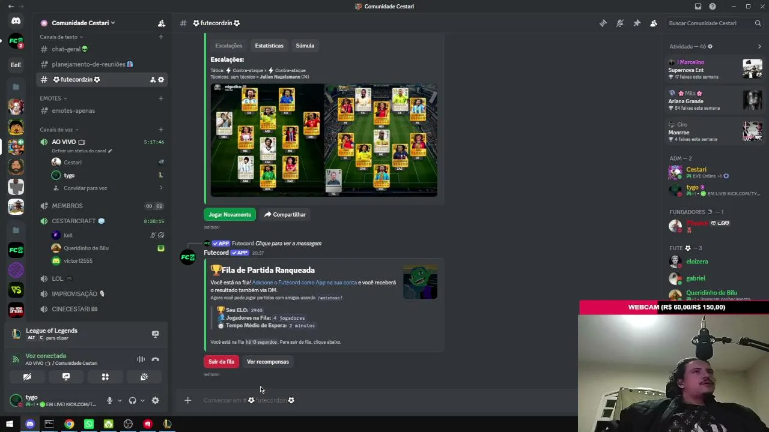
Task: Open Discord direct messages home icon
Action: click(x=16, y=22)
